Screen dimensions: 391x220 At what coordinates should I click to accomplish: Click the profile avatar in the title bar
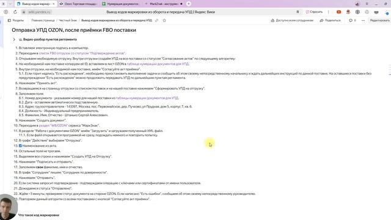357,4
